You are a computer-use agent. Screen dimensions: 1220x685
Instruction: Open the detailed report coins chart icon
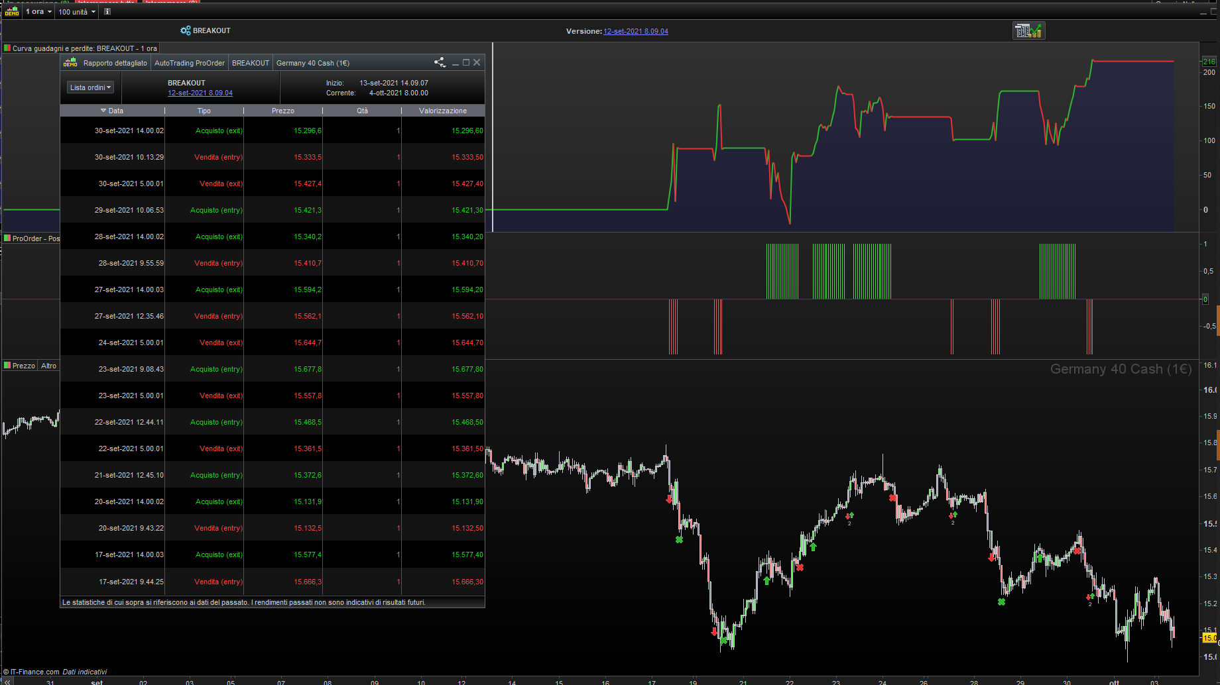1028,30
